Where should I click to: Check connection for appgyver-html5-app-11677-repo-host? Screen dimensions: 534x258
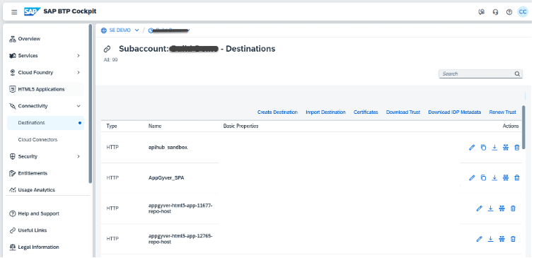pyautogui.click(x=501, y=209)
